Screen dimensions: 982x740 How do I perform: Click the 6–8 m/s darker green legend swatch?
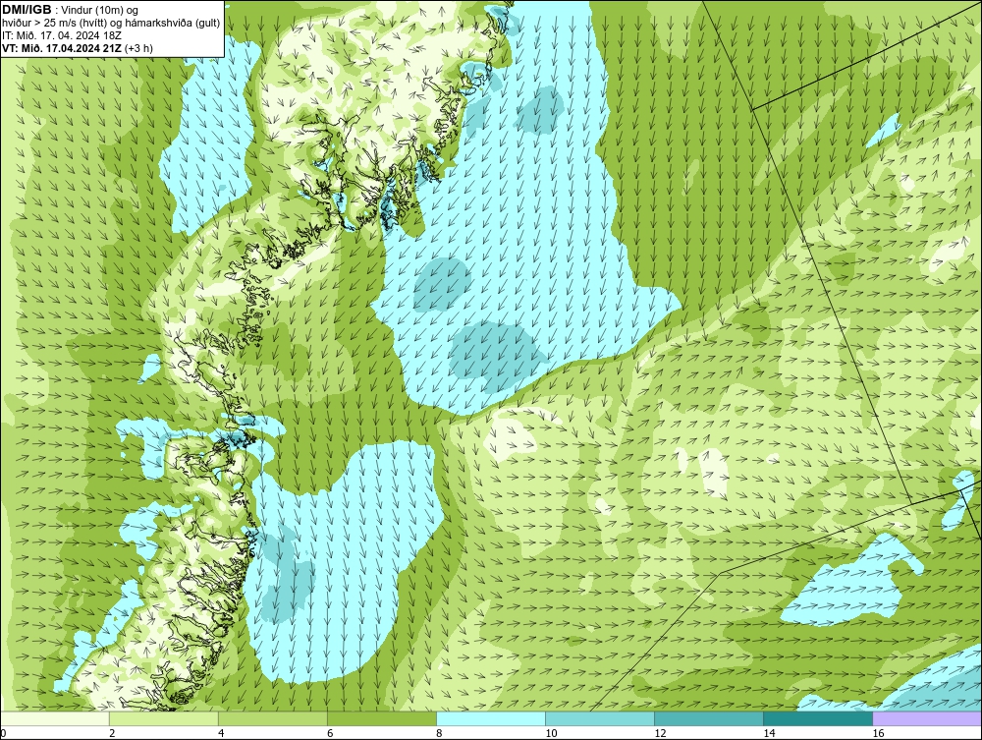click(382, 718)
